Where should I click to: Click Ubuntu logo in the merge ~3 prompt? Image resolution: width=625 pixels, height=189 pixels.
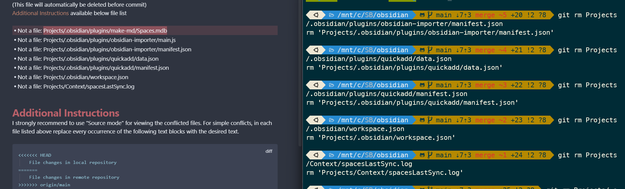tap(316, 85)
